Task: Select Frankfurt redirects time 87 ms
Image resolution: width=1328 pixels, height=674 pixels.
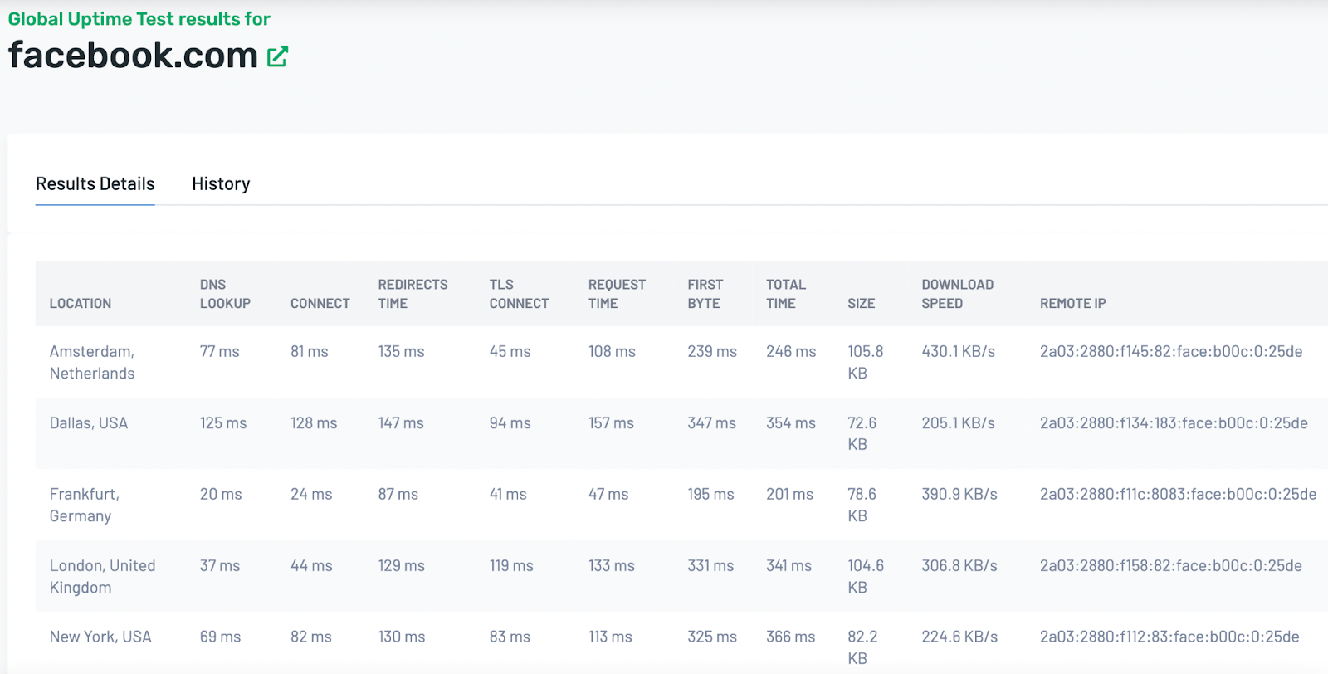Action: pos(398,495)
